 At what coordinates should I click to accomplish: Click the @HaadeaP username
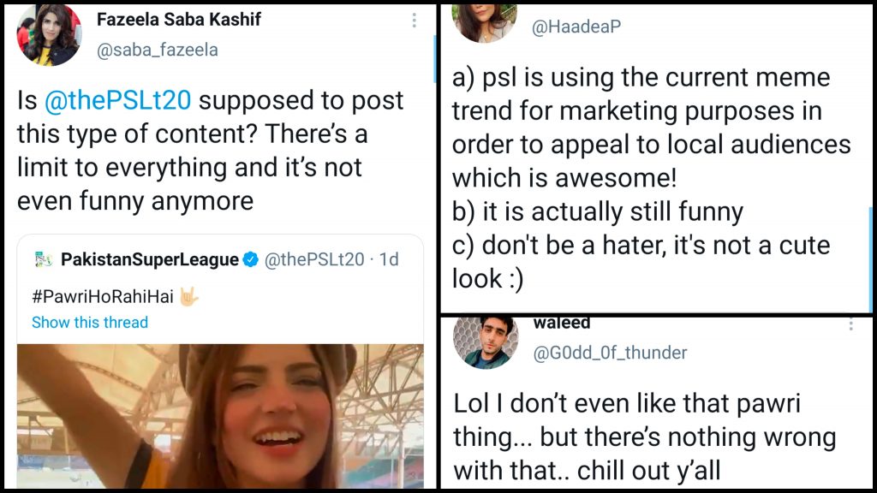click(576, 27)
